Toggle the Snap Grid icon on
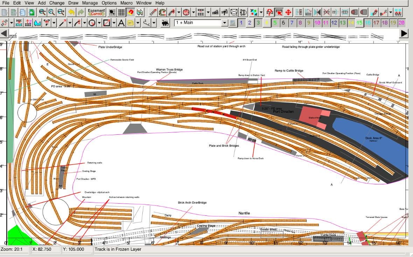Screen dimensions: 413x257 pos(121,13)
